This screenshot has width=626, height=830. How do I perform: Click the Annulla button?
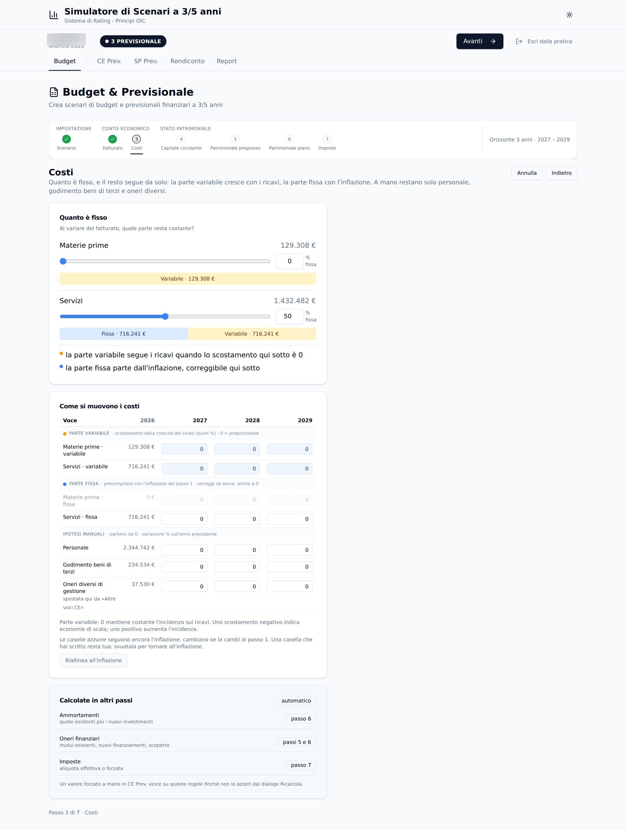pos(527,173)
